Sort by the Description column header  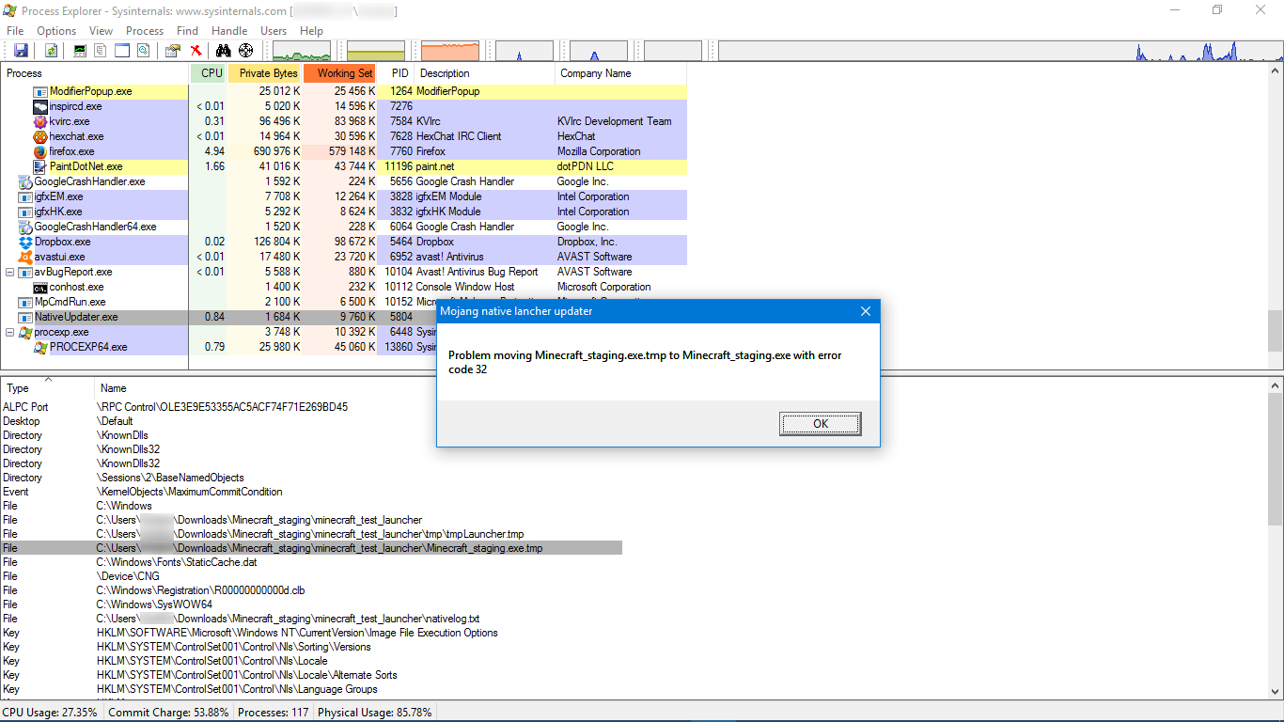485,73
